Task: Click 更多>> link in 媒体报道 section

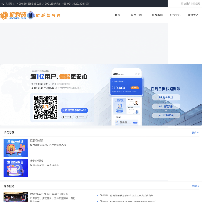Action: [195, 186]
